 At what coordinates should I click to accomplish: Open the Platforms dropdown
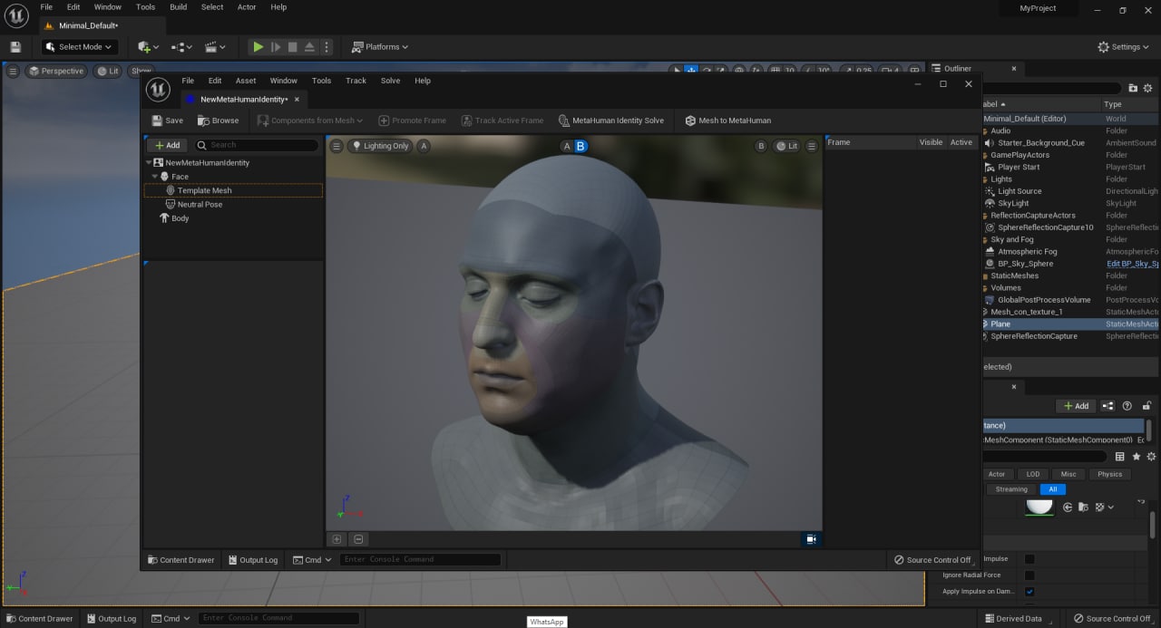380,46
